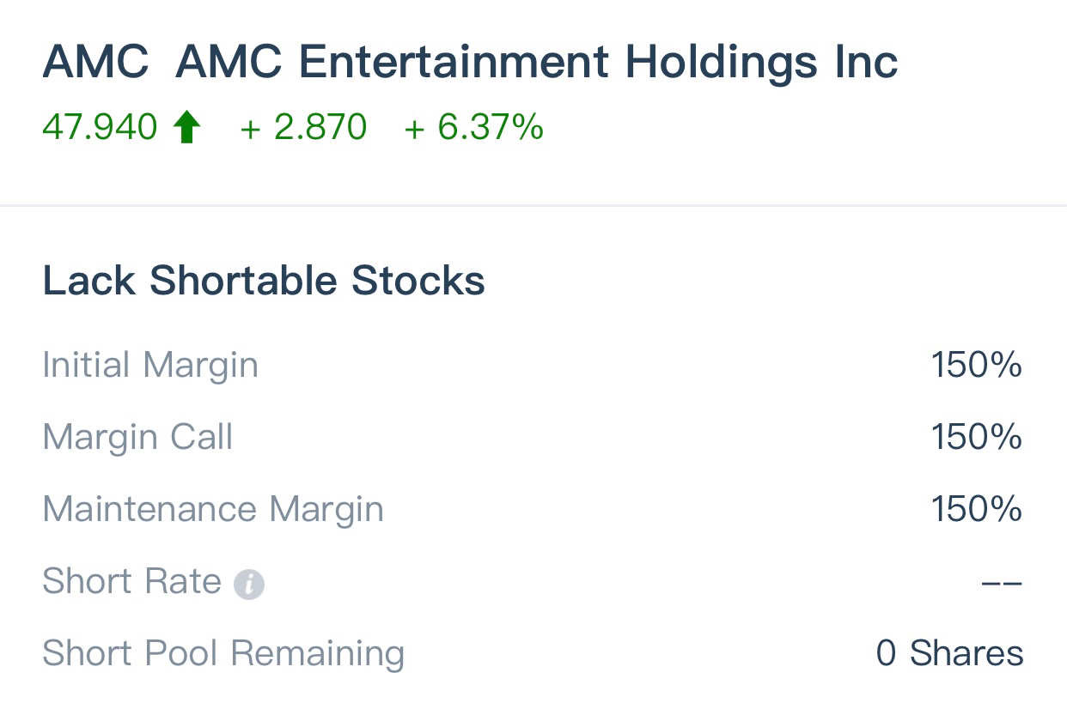The width and height of the screenshot is (1067, 709).
Task: Click the Short Rate dashes value
Action: pos(1001,583)
